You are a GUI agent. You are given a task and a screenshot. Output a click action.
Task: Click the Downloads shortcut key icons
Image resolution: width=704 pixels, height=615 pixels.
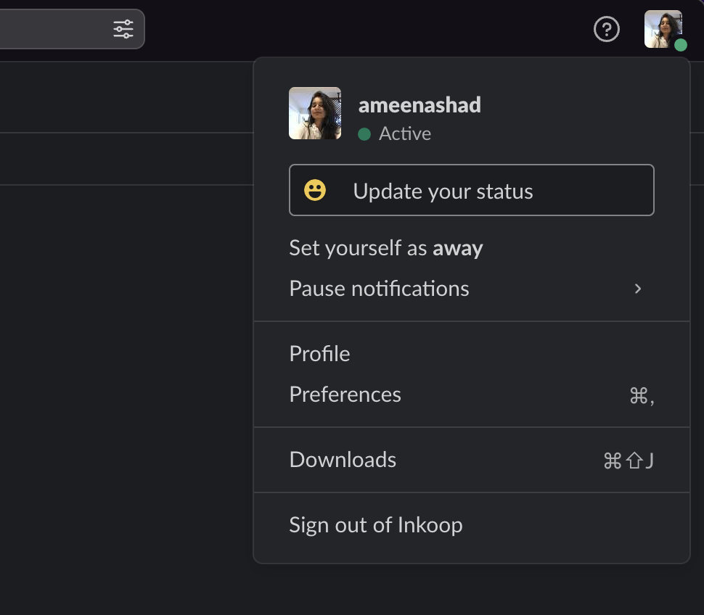(x=629, y=461)
